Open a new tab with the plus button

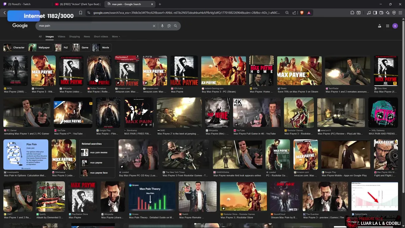pyautogui.click(x=160, y=4)
